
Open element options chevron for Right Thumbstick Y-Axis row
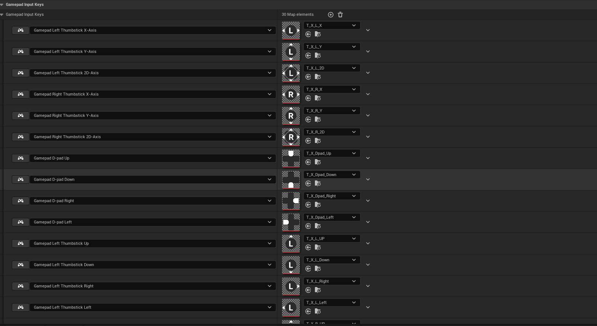click(x=368, y=115)
